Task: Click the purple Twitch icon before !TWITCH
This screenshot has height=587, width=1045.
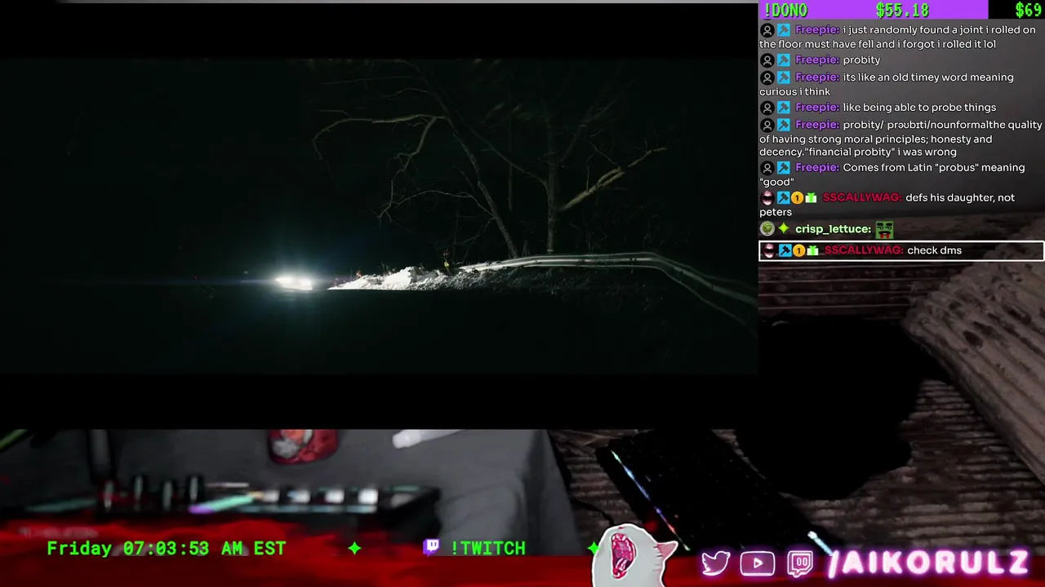Action: [432, 547]
